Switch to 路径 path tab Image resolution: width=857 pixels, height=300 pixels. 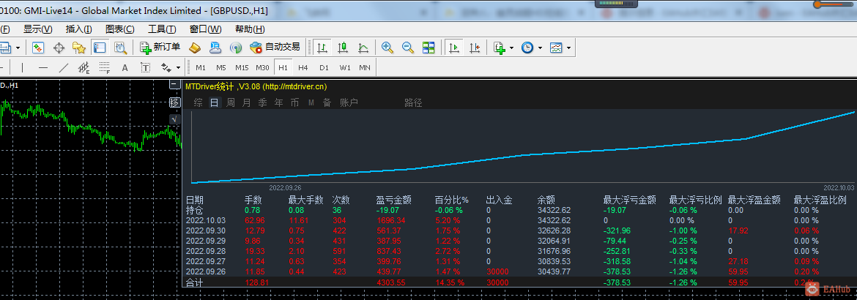[x=413, y=102]
